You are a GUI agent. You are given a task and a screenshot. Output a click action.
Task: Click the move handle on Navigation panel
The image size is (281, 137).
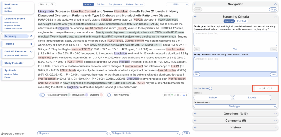195,4
